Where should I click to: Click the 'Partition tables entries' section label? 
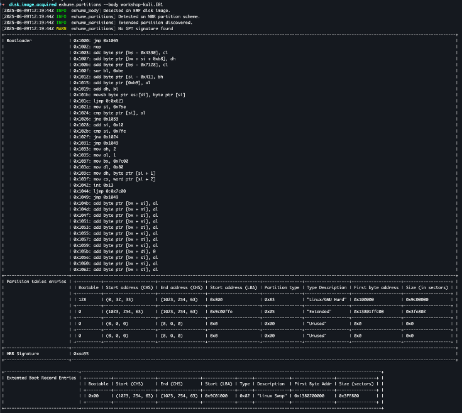coord(36,282)
